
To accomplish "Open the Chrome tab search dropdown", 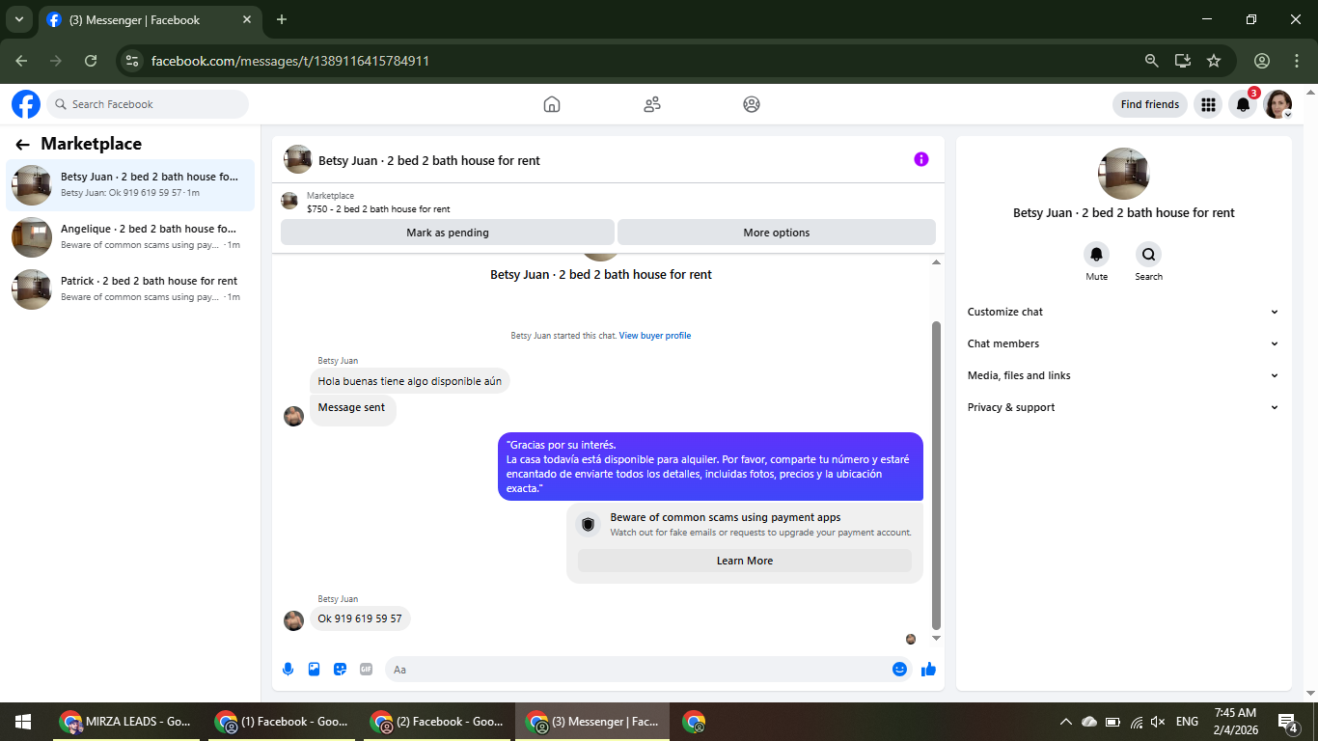I will (x=18, y=19).
